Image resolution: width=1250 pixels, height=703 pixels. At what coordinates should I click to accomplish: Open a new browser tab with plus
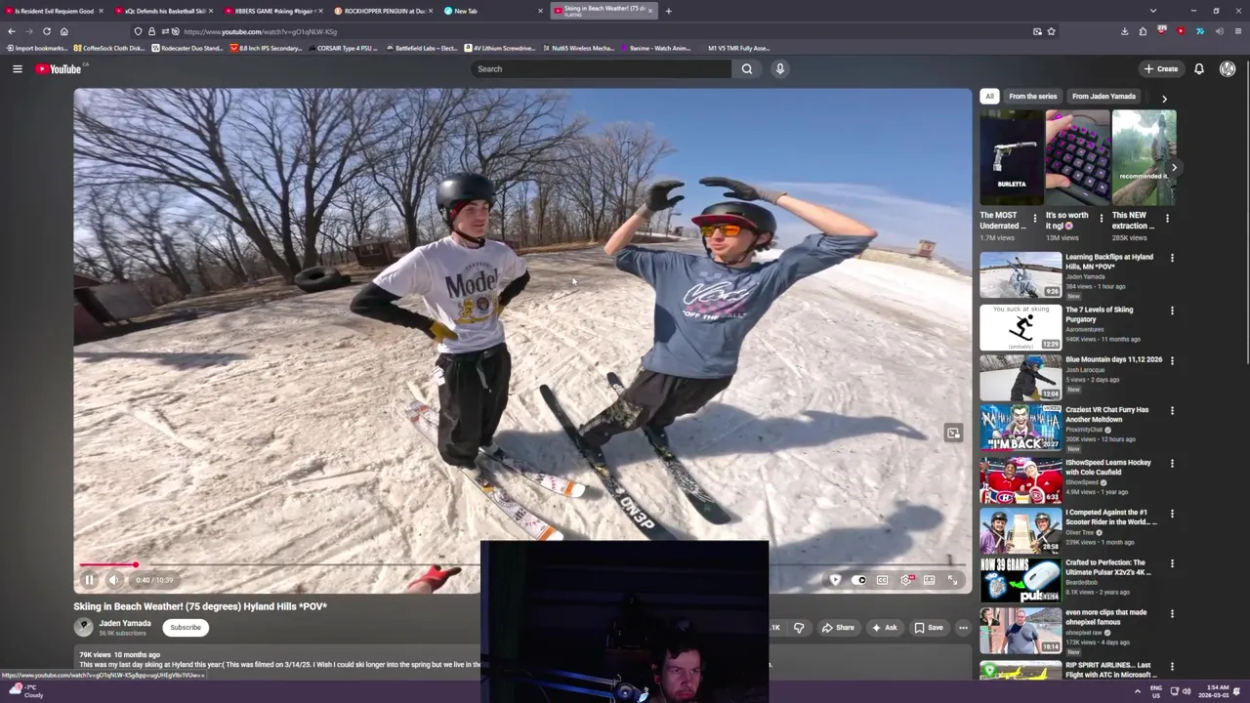coord(669,11)
